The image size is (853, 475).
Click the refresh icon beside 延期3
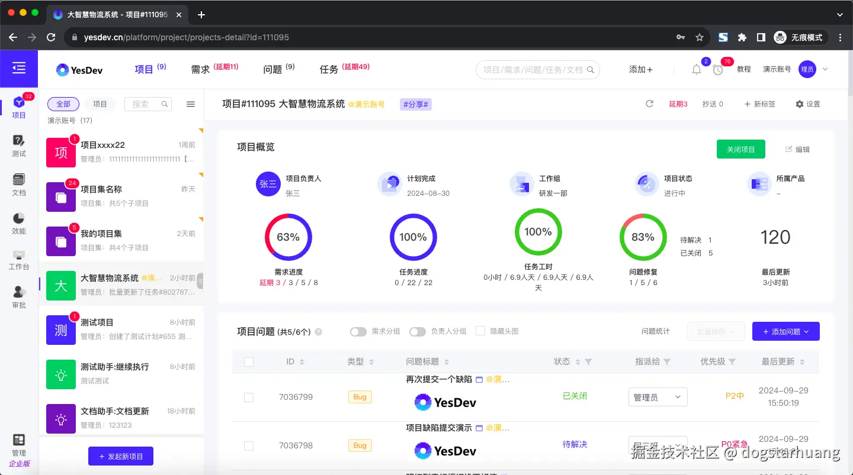649,104
